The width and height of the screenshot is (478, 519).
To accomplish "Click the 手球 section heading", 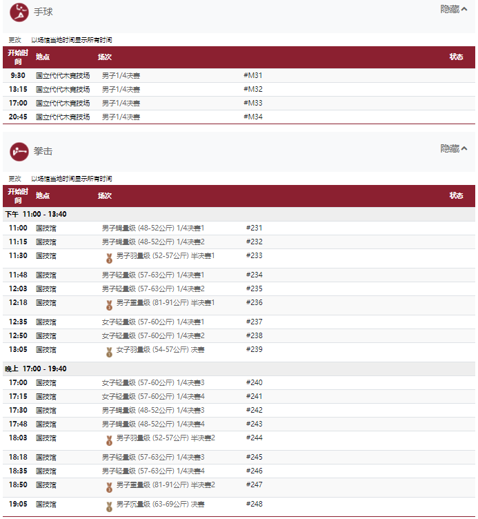I will coord(43,12).
